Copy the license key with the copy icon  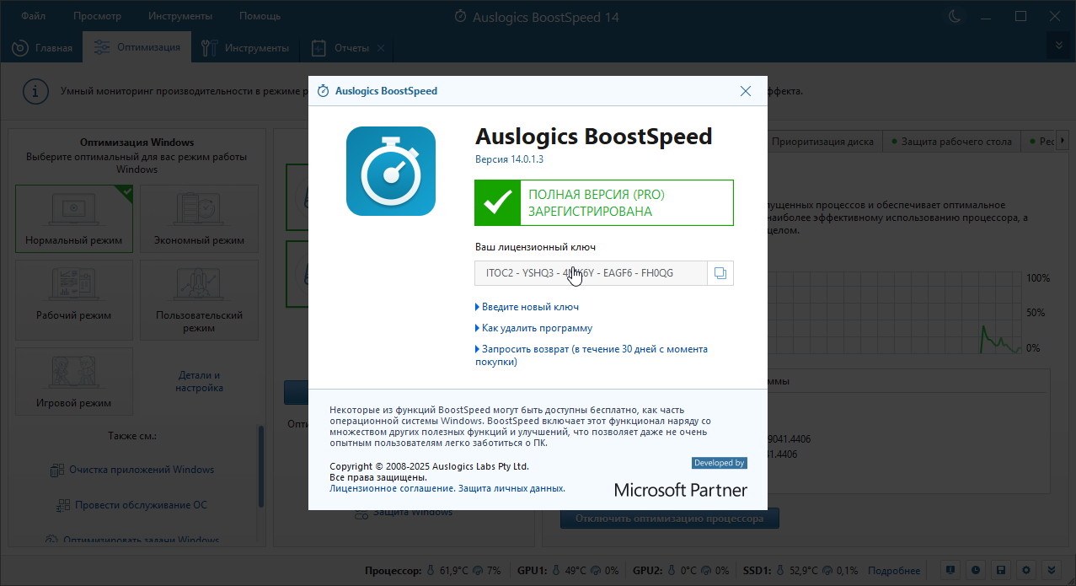(x=720, y=273)
